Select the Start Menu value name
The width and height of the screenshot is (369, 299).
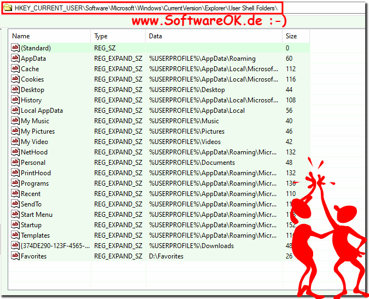[37, 215]
